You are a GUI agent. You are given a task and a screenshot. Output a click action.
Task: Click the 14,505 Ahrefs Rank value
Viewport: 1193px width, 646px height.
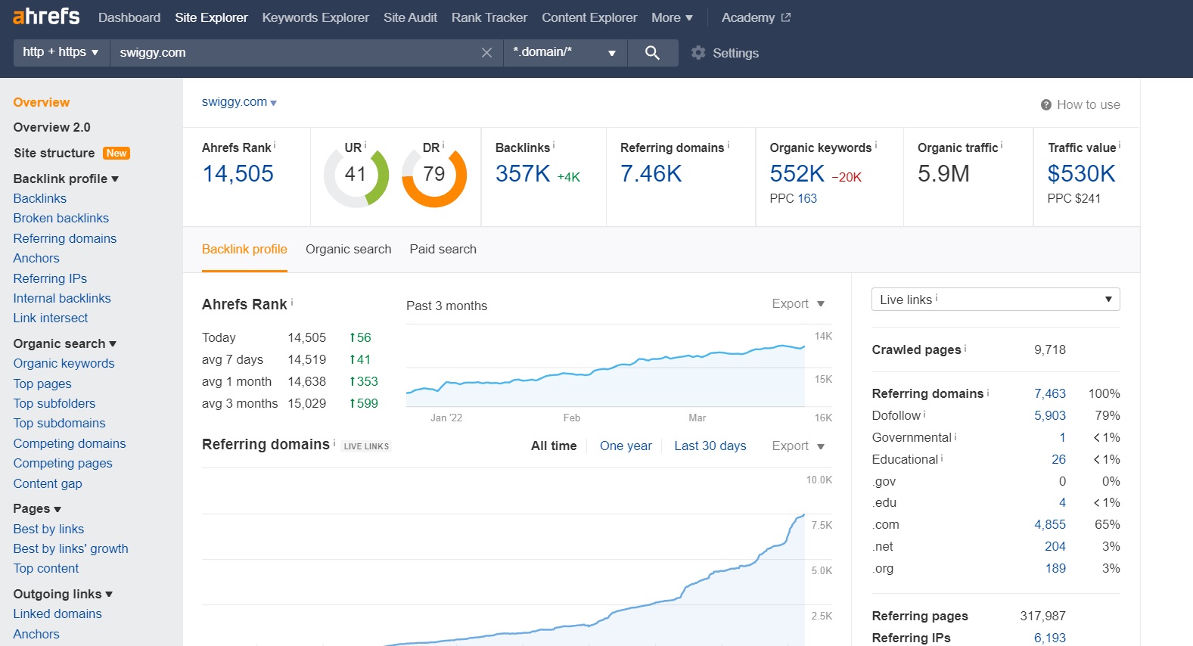[x=238, y=174]
